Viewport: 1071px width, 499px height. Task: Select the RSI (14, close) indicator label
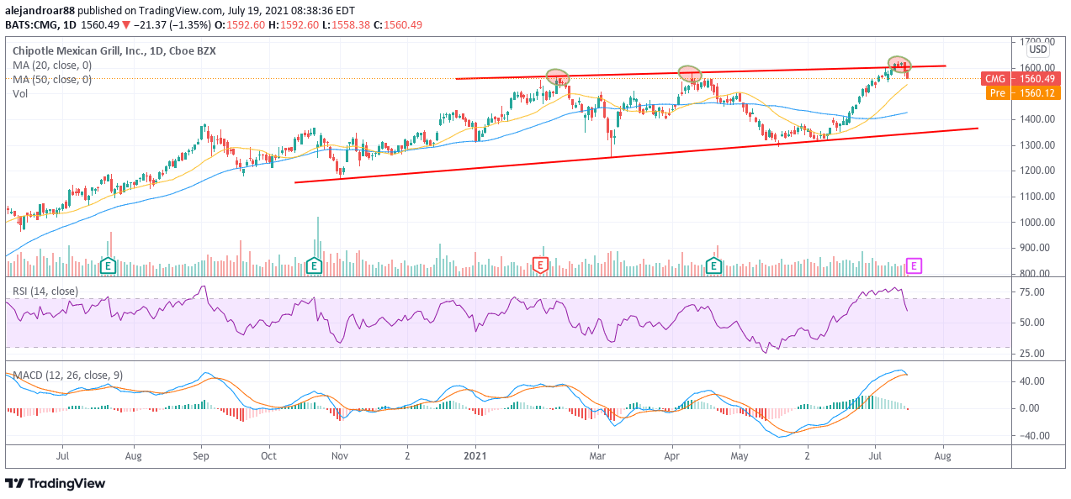coord(45,292)
